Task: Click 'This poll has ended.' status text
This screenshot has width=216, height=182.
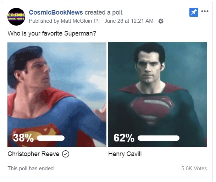Action: (x=31, y=168)
